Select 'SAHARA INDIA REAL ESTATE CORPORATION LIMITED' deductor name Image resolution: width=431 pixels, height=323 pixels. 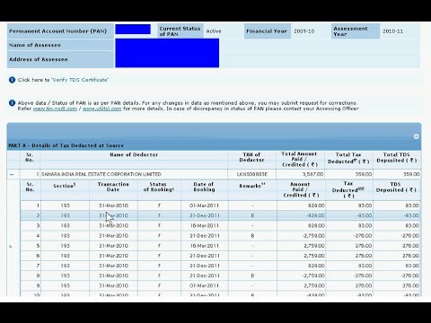[101, 174]
